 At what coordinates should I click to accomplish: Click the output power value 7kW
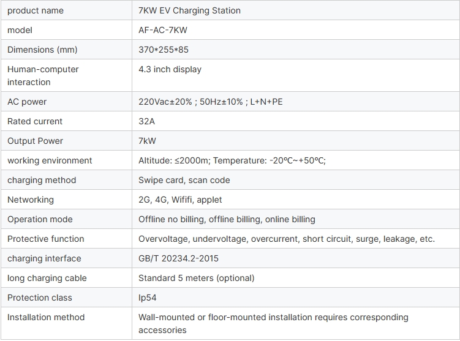148,141
